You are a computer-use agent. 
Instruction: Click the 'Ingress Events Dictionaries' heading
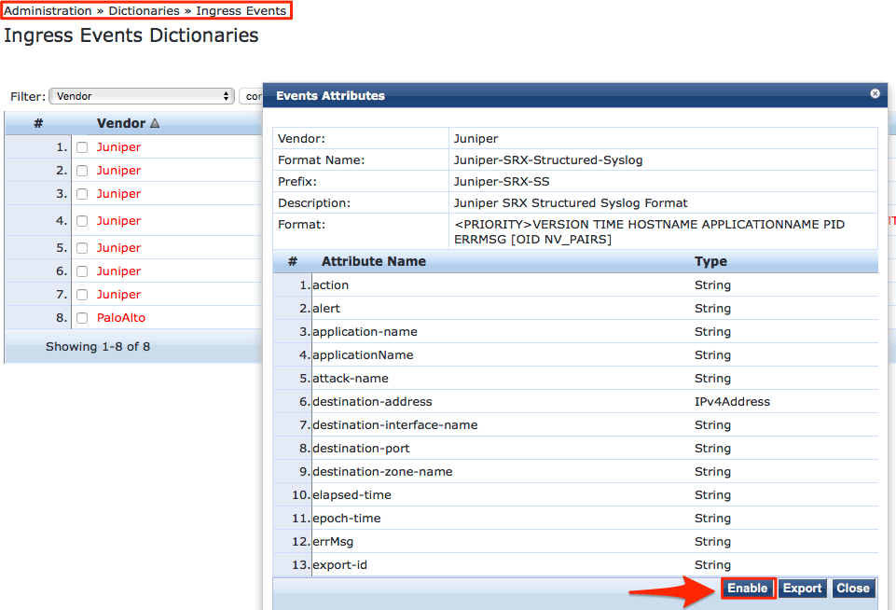point(131,35)
